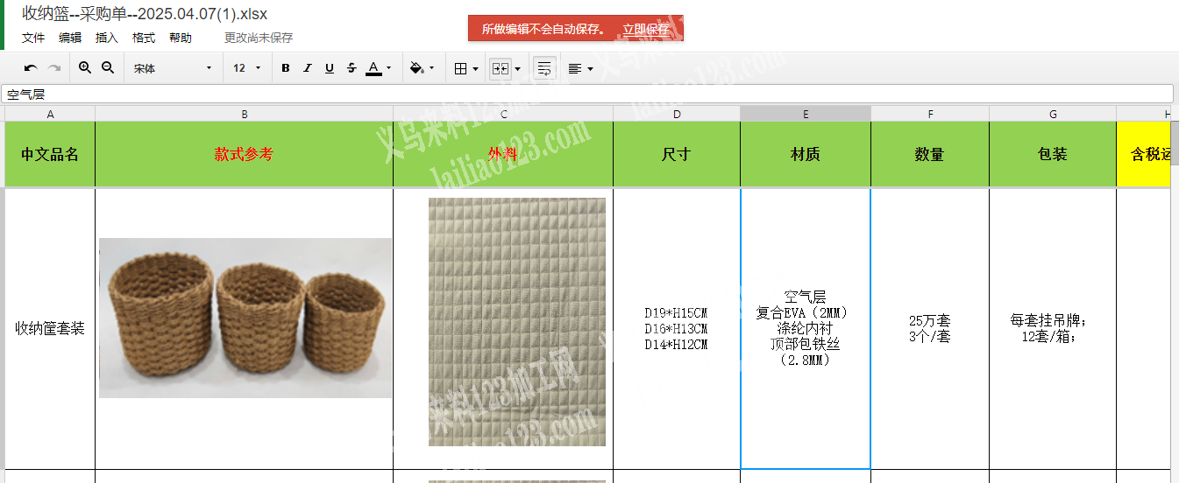Image resolution: width=1179 pixels, height=483 pixels.
Task: Select the 外料 header cell
Action: 503,154
